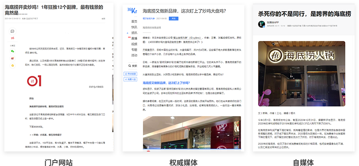Click the blue heading 海底捞又做新品牌，这次盯上了炒鸡？
359x166 pixels.
click(x=166, y=83)
